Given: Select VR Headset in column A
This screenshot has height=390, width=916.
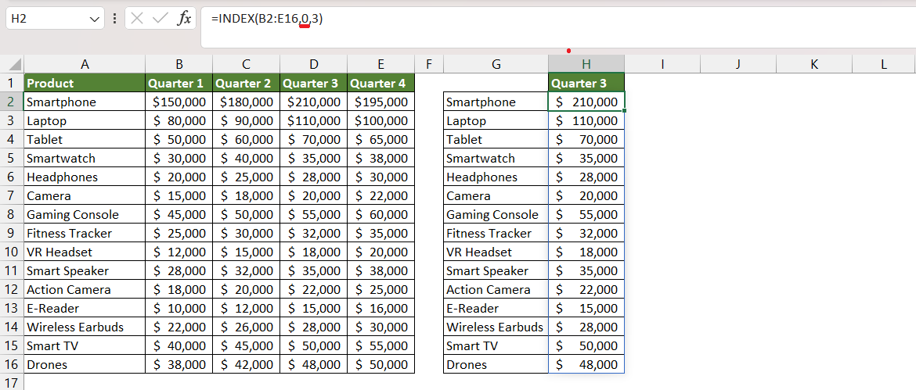Looking at the screenshot, I should pyautogui.click(x=85, y=252).
